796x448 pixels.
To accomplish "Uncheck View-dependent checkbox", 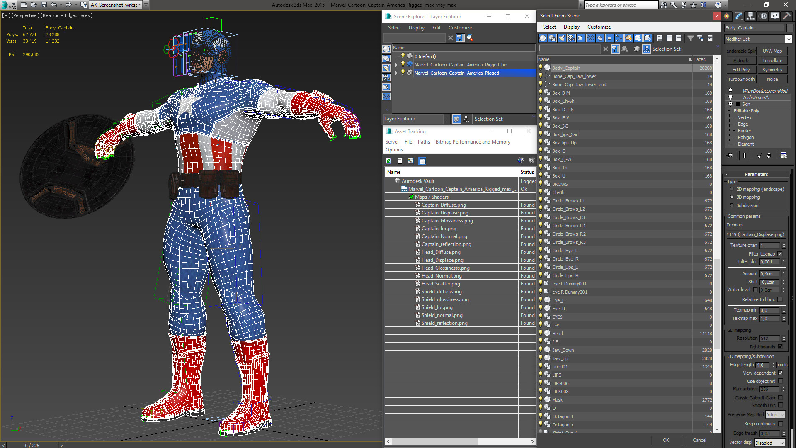I will (x=780, y=373).
